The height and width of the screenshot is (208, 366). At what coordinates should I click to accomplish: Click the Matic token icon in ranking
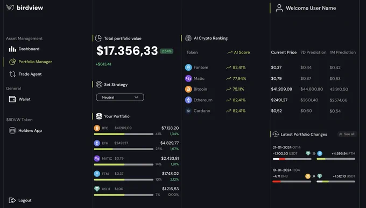tap(188, 78)
